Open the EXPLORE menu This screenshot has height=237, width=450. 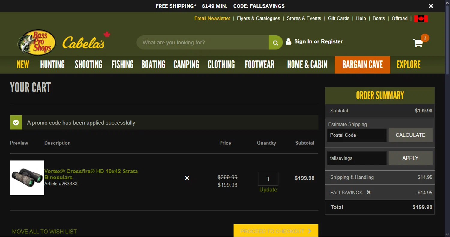(x=408, y=65)
